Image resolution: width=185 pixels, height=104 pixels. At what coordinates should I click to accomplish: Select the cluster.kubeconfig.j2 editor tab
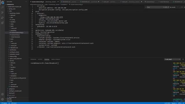pyautogui.click(x=44, y=2)
